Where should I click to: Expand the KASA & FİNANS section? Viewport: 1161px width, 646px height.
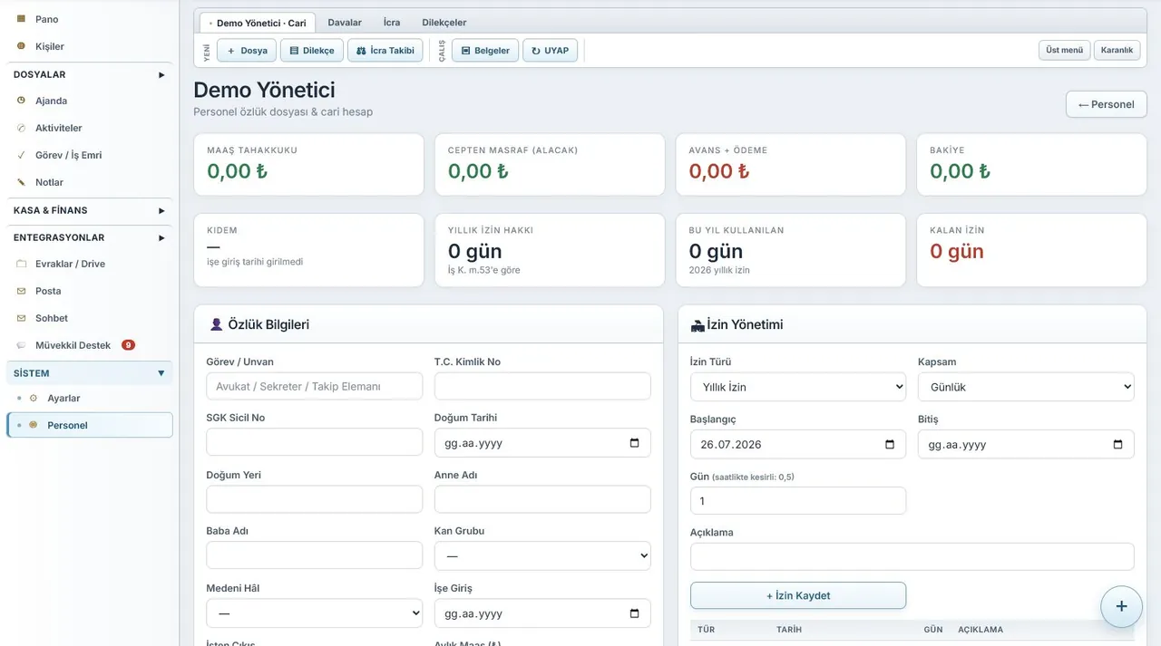[x=89, y=210]
